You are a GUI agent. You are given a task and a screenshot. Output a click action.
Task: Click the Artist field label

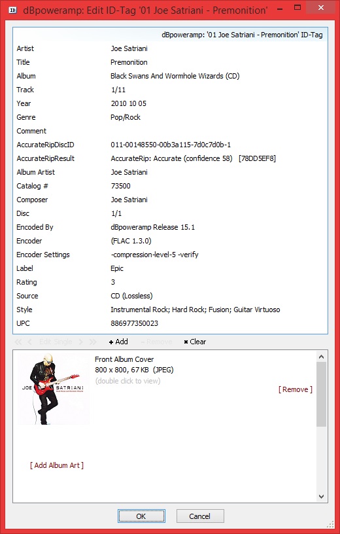tap(25, 48)
